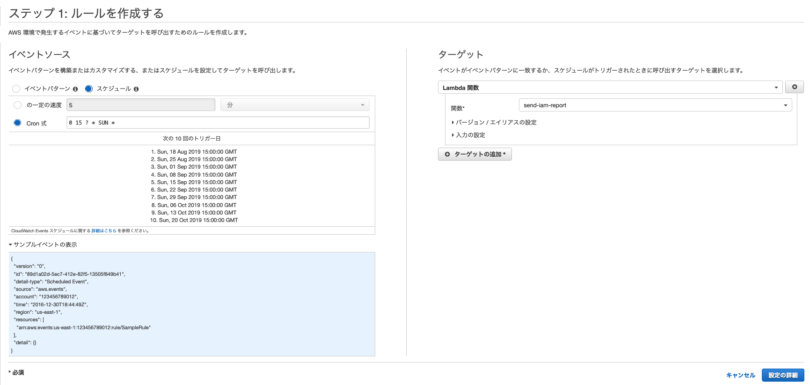
Task: Click the Cron expression input field
Action: pyautogui.click(x=218, y=123)
